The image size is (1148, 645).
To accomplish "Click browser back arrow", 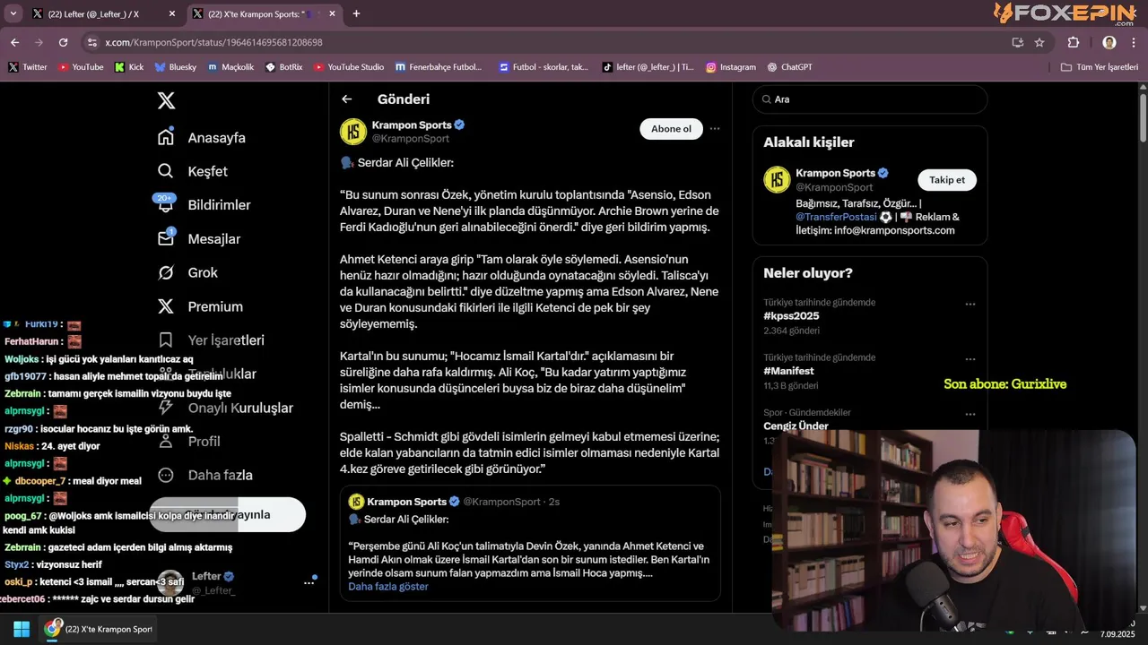I will click(14, 42).
